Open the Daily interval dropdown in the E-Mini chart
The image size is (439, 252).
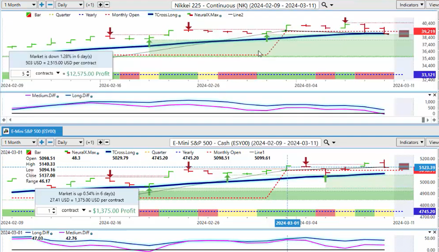(x=69, y=142)
